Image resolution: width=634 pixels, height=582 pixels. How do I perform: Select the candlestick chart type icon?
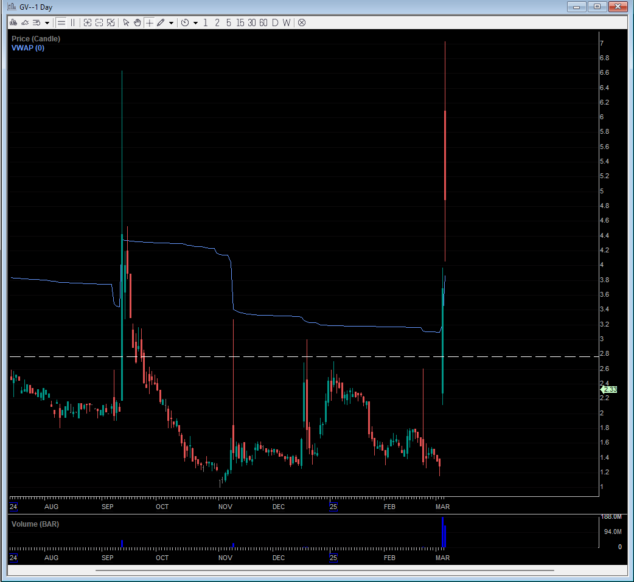[x=13, y=23]
